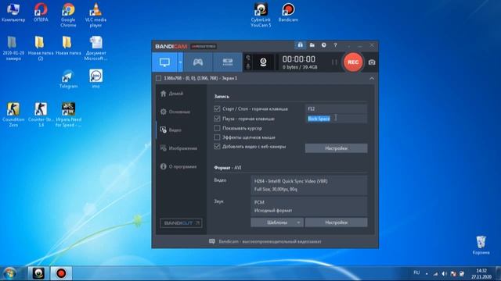Open the О программе tab
This screenshot has width=501, height=281.
(178, 166)
